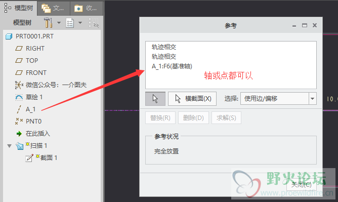
Task: Click the 在此插入 marker
Action: tap(38, 134)
